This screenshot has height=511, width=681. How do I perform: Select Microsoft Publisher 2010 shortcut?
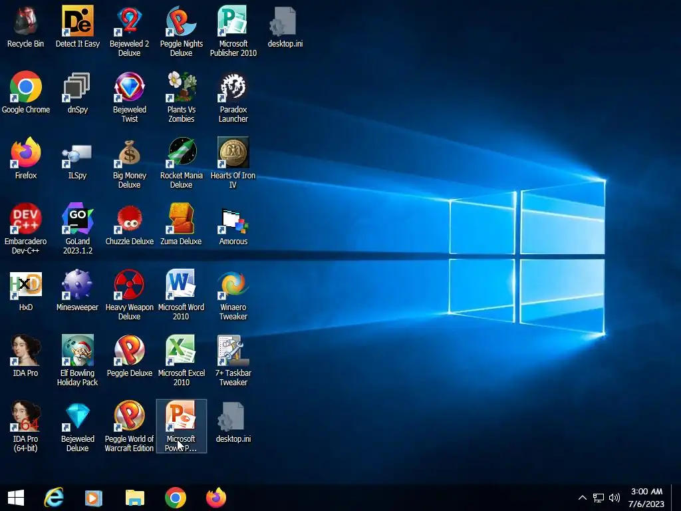click(233, 31)
